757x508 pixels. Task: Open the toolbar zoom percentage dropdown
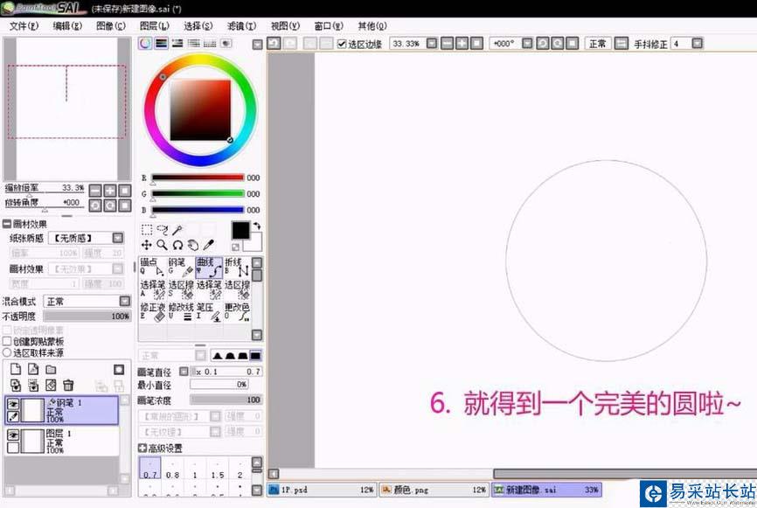click(x=432, y=44)
